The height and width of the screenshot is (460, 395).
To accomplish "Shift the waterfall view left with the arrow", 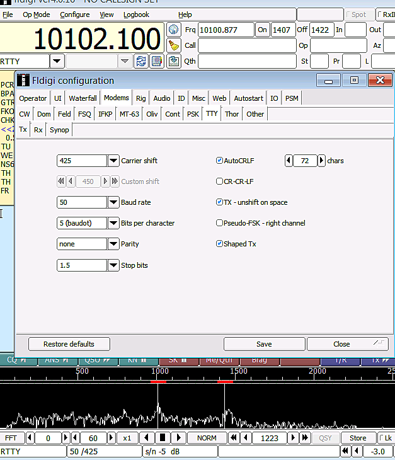I will pos(147,438).
